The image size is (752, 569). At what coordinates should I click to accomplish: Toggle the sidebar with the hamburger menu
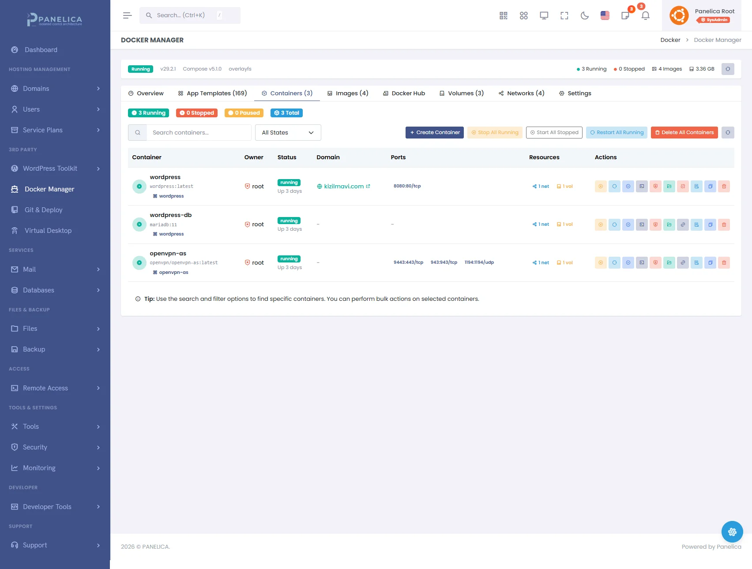127,15
